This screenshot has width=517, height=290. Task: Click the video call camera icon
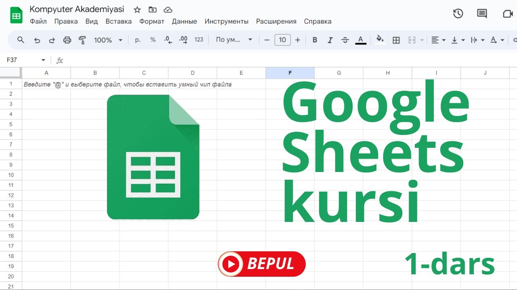pyautogui.click(x=507, y=14)
